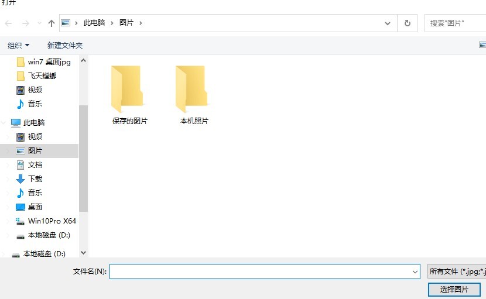
Task: Open recent locations dropdown arrow
Action: (39, 23)
